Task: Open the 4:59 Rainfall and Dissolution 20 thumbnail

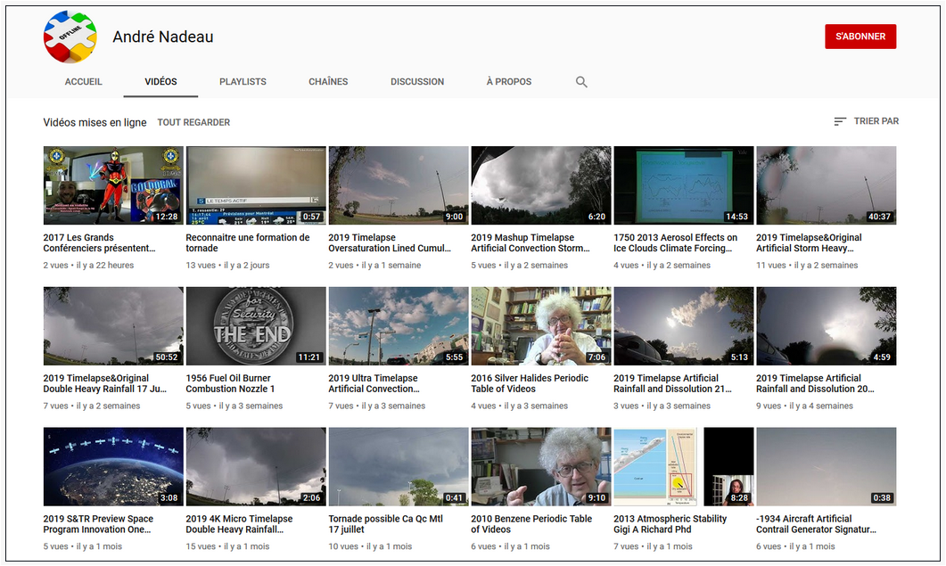Action: coord(826,326)
